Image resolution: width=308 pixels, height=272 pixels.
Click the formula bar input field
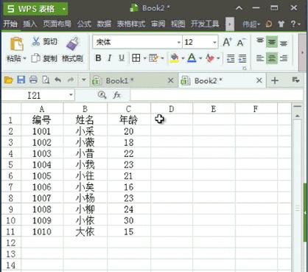217,95
